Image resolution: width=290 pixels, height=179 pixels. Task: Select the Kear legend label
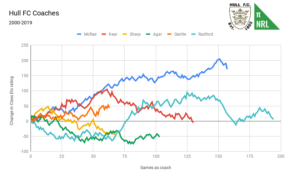point(113,34)
